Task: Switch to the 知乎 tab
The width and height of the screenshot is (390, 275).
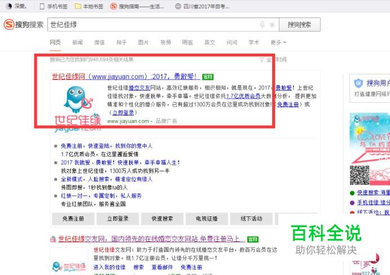Action: click(121, 42)
